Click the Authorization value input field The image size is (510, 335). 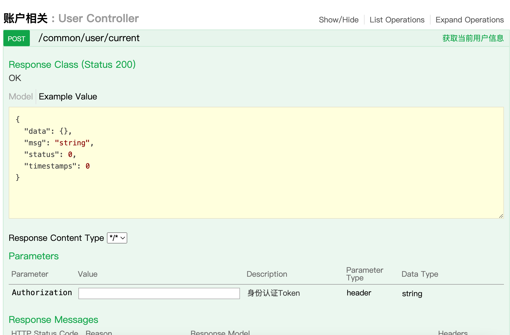[159, 293]
